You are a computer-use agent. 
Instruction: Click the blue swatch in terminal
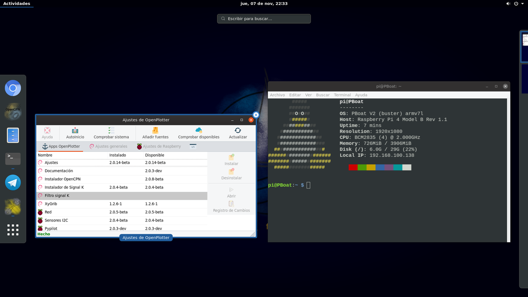point(380,167)
